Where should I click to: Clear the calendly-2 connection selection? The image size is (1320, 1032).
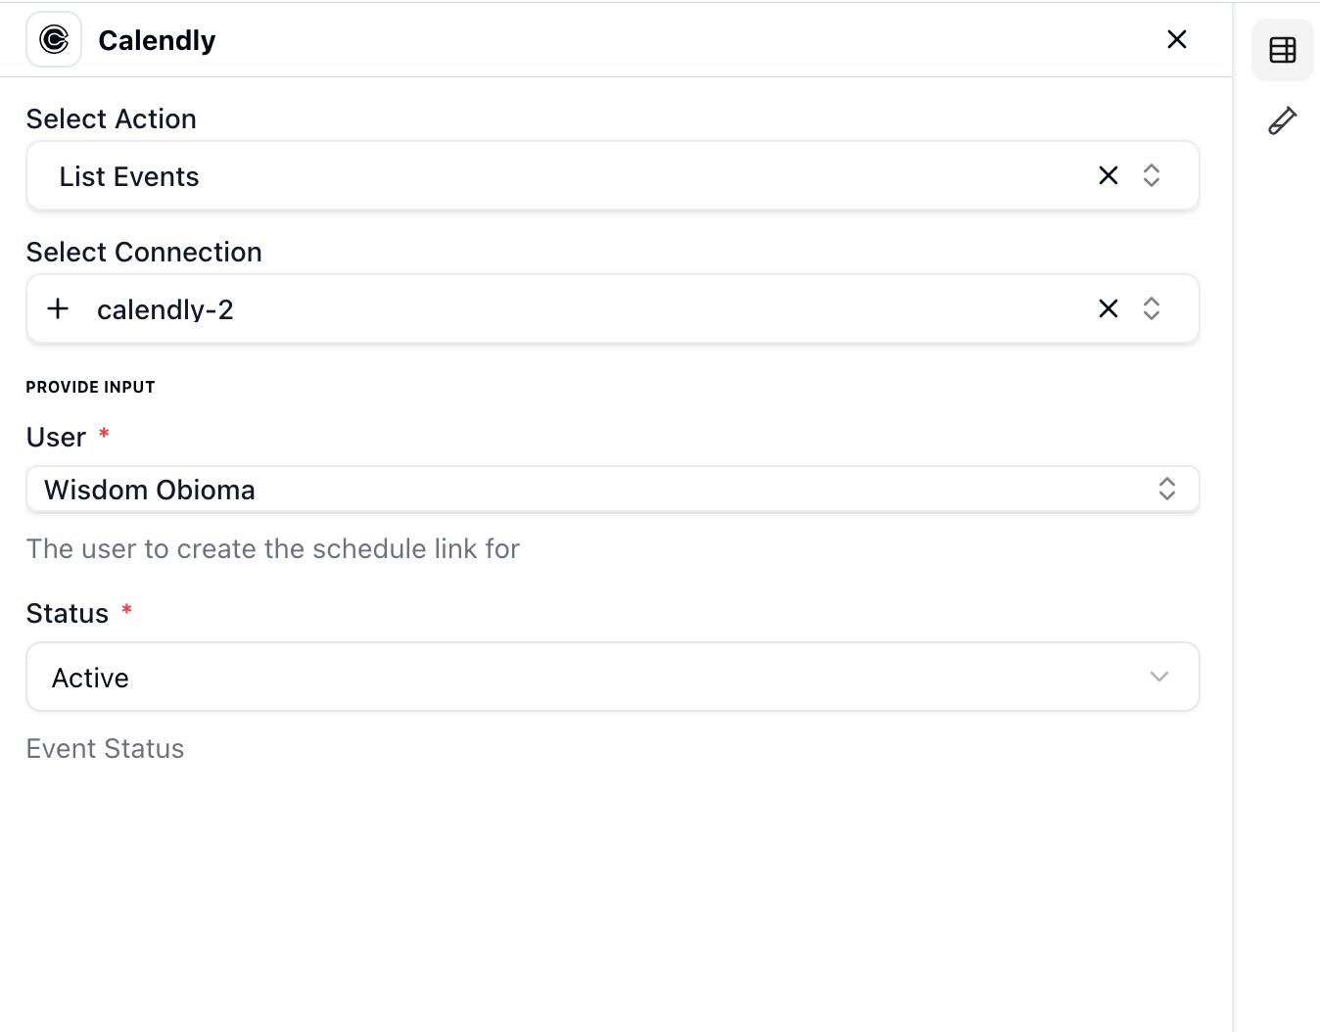tap(1108, 308)
